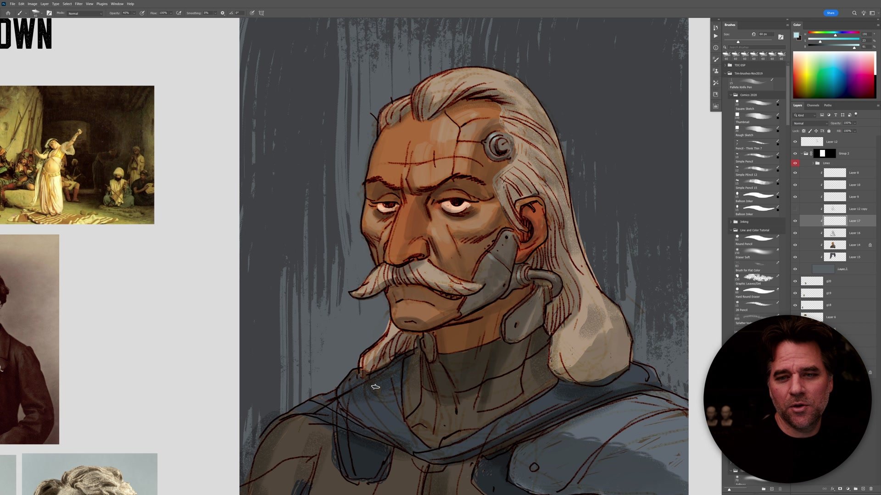Open the brush preset picker arrow
The height and width of the screenshot is (495, 881).
[x=42, y=13]
